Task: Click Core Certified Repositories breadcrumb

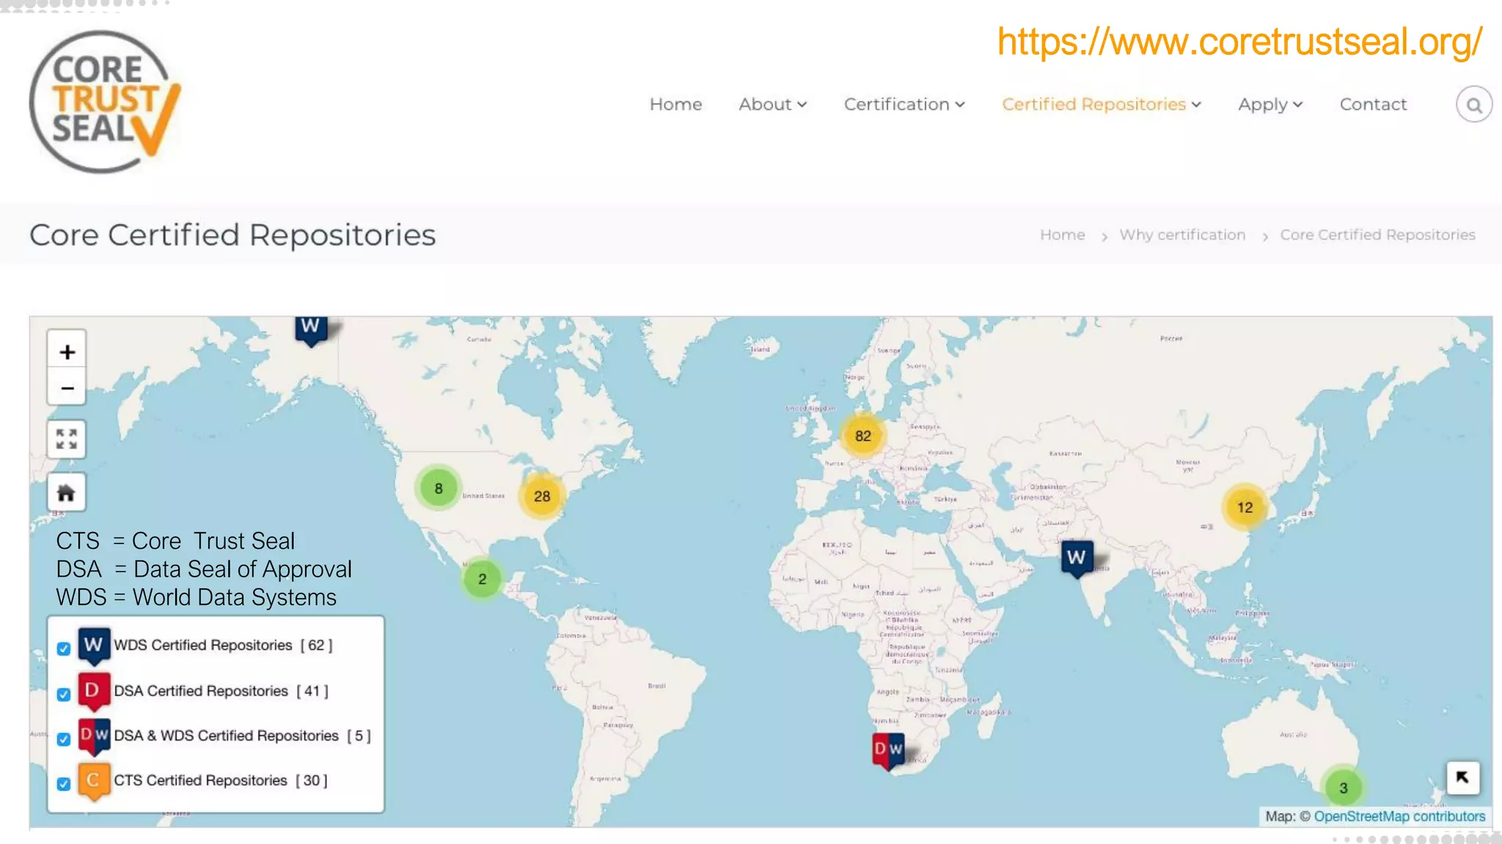Action: tap(1377, 234)
